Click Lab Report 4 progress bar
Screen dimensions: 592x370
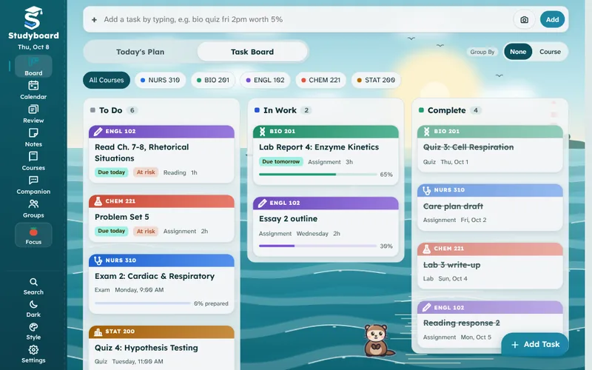(318, 175)
